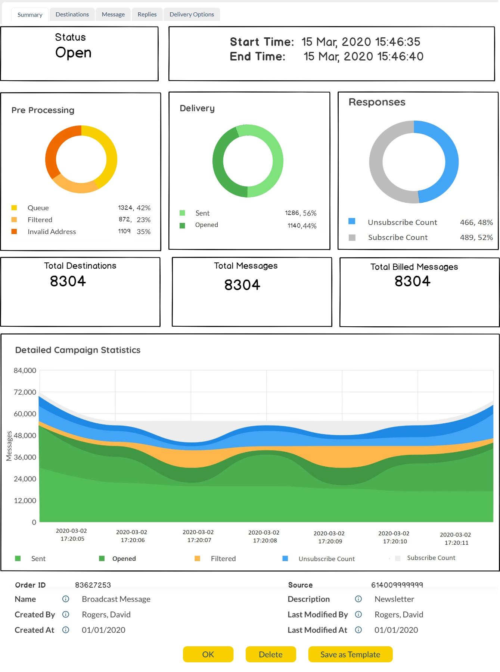
Task: Open the Delivery Options tab
Action: pyautogui.click(x=192, y=15)
